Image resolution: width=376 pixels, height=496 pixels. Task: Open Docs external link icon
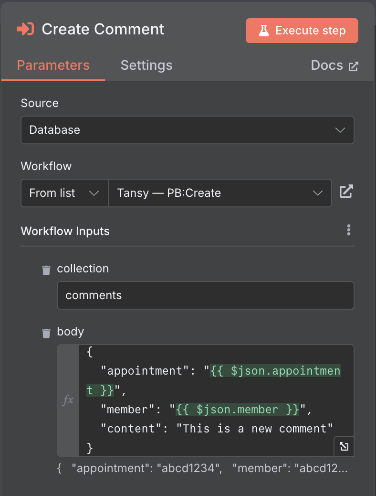[353, 66]
